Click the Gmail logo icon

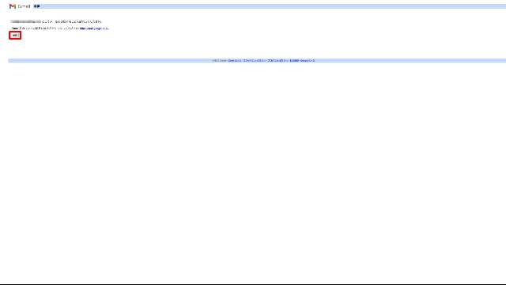pyautogui.click(x=13, y=6)
